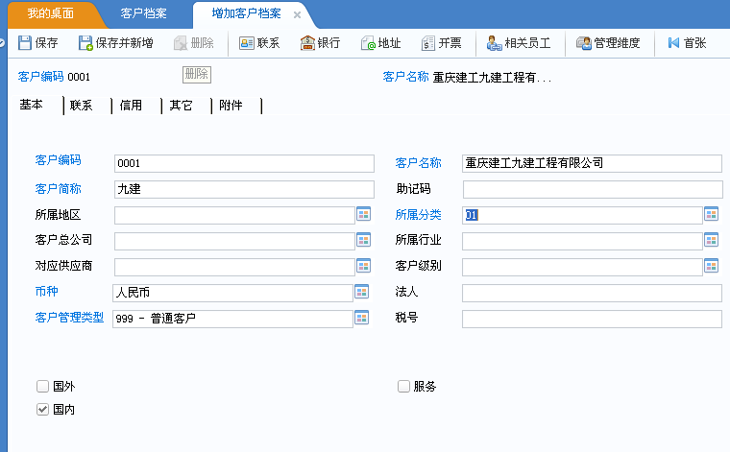Focus the 所属地区 input field
The image size is (730, 452).
(234, 215)
